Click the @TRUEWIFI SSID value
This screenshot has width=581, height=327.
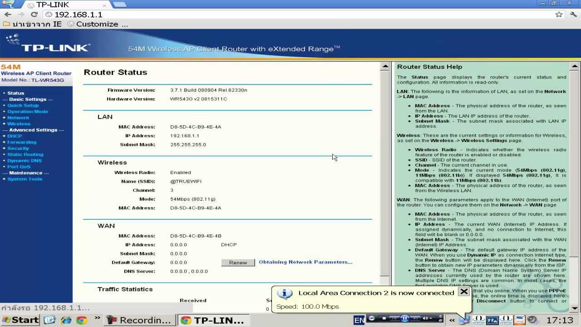[186, 181]
